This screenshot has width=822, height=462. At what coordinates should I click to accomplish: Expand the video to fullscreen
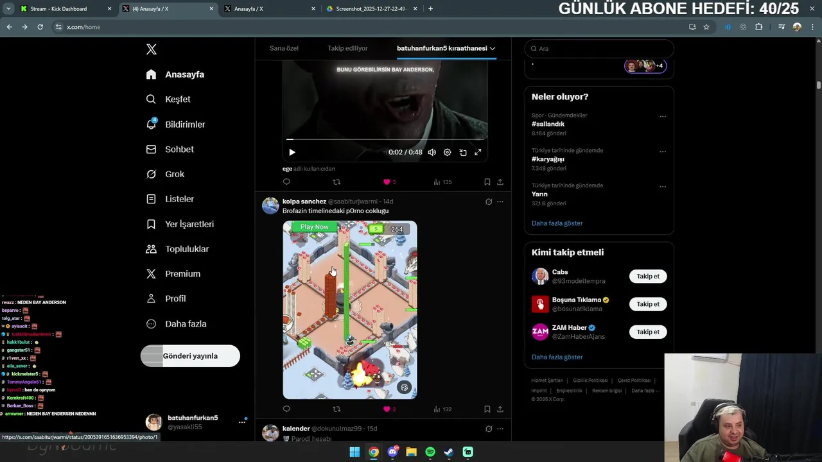478,152
